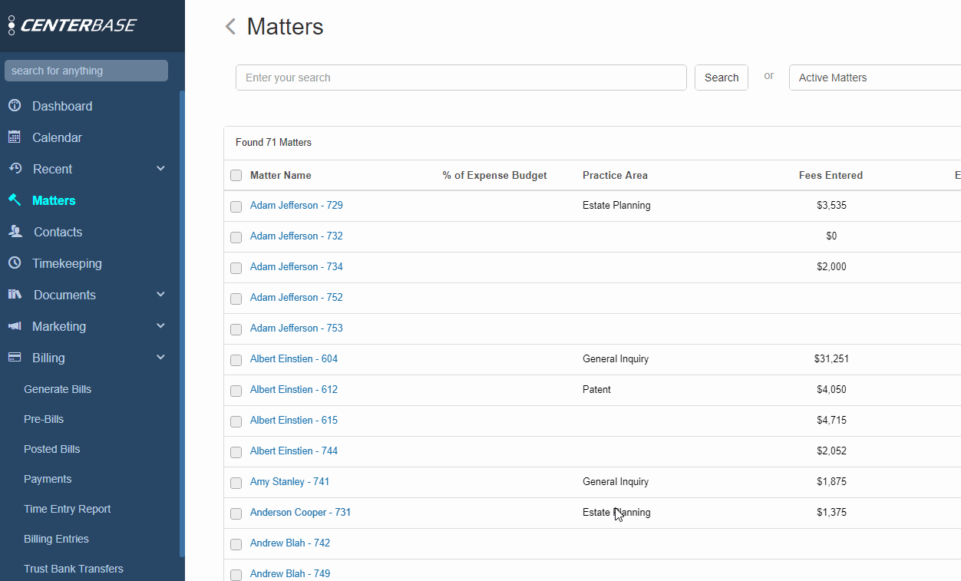The width and height of the screenshot is (961, 581).
Task: Click the Contacts people icon
Action: tap(15, 231)
